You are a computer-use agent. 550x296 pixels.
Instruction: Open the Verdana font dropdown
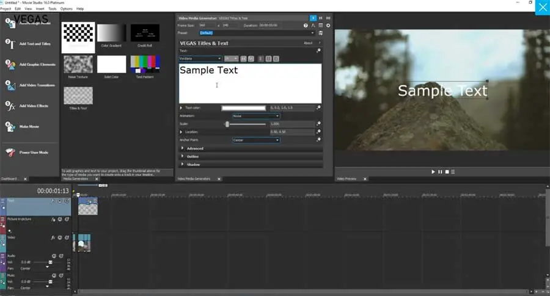tap(200, 59)
